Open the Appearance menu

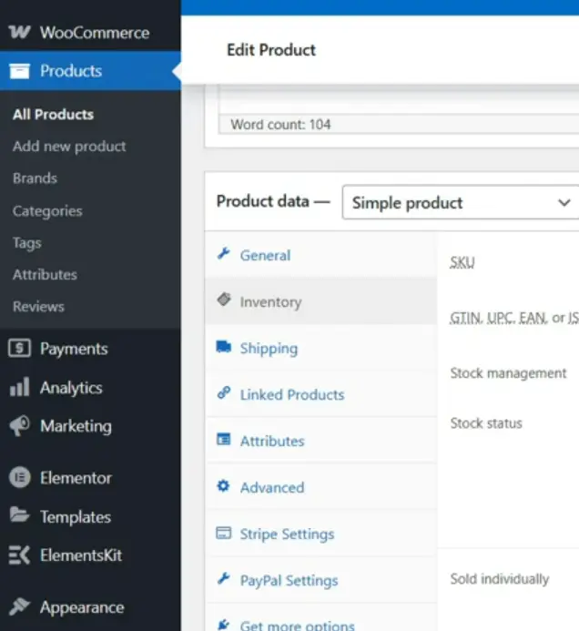(90, 607)
